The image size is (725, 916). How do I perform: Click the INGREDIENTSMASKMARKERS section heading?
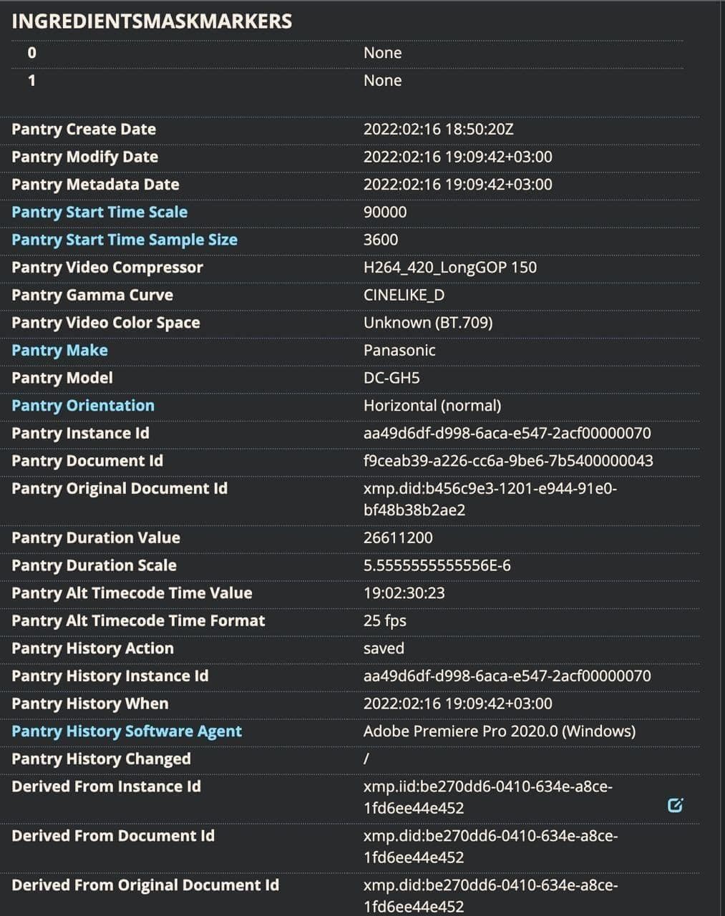[x=152, y=21]
